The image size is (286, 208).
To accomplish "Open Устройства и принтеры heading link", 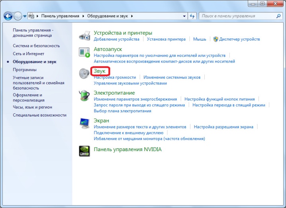I will 123,33.
